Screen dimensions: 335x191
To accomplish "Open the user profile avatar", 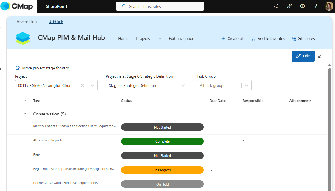I will tap(329, 6).
